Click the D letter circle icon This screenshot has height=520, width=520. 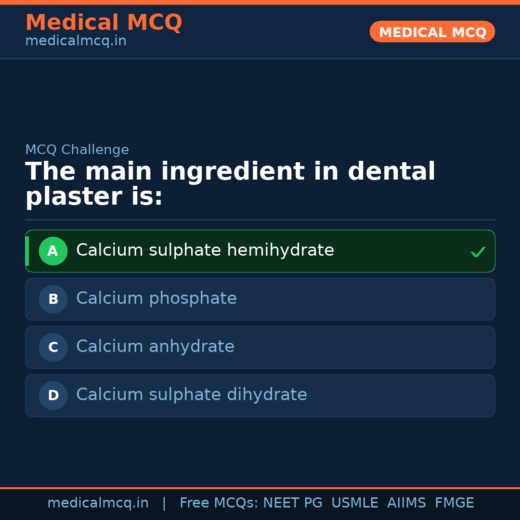pyautogui.click(x=53, y=395)
